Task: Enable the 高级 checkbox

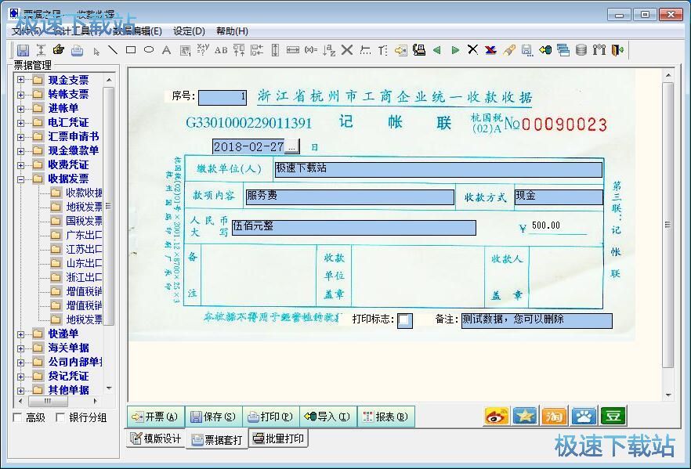Action: 18,418
